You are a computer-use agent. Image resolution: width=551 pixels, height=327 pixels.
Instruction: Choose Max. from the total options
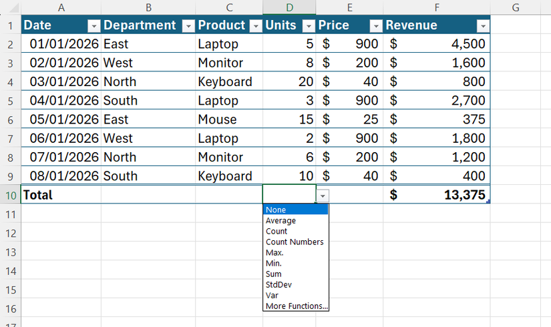point(274,253)
